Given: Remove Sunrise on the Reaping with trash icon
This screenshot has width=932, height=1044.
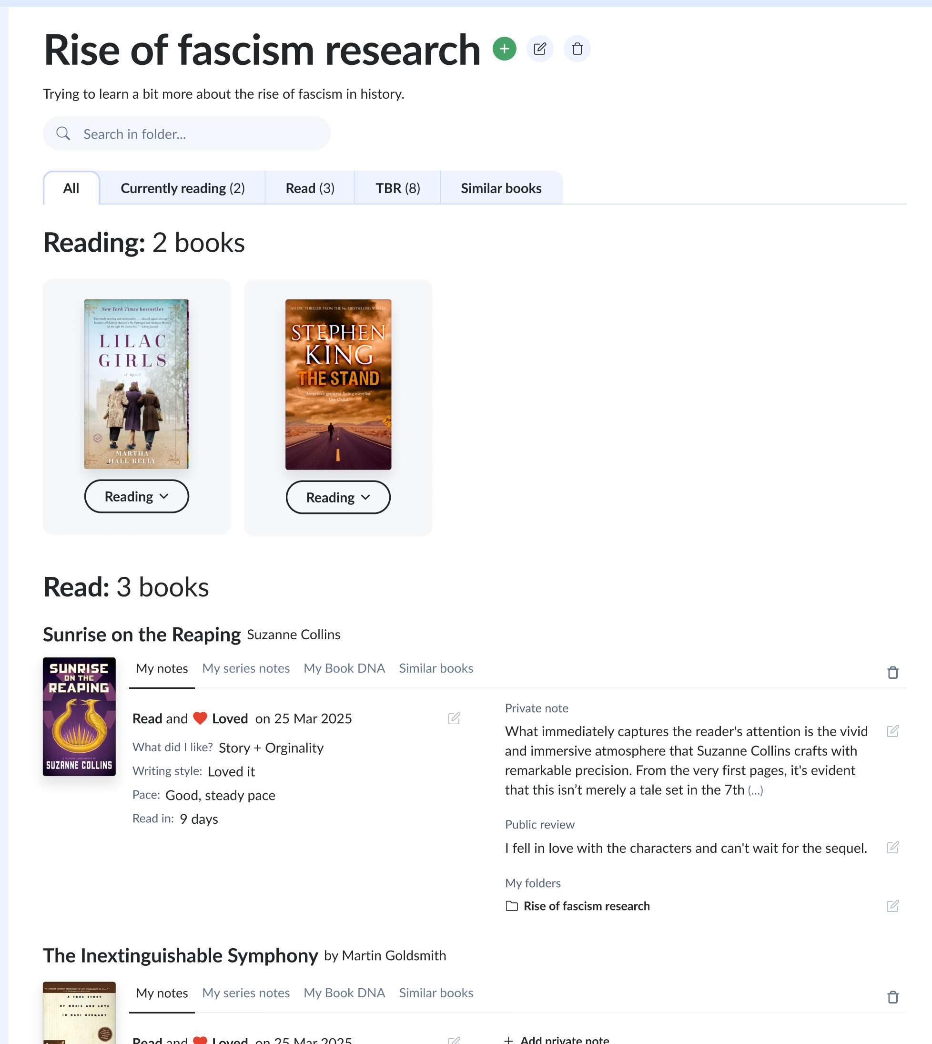Looking at the screenshot, I should tap(892, 672).
